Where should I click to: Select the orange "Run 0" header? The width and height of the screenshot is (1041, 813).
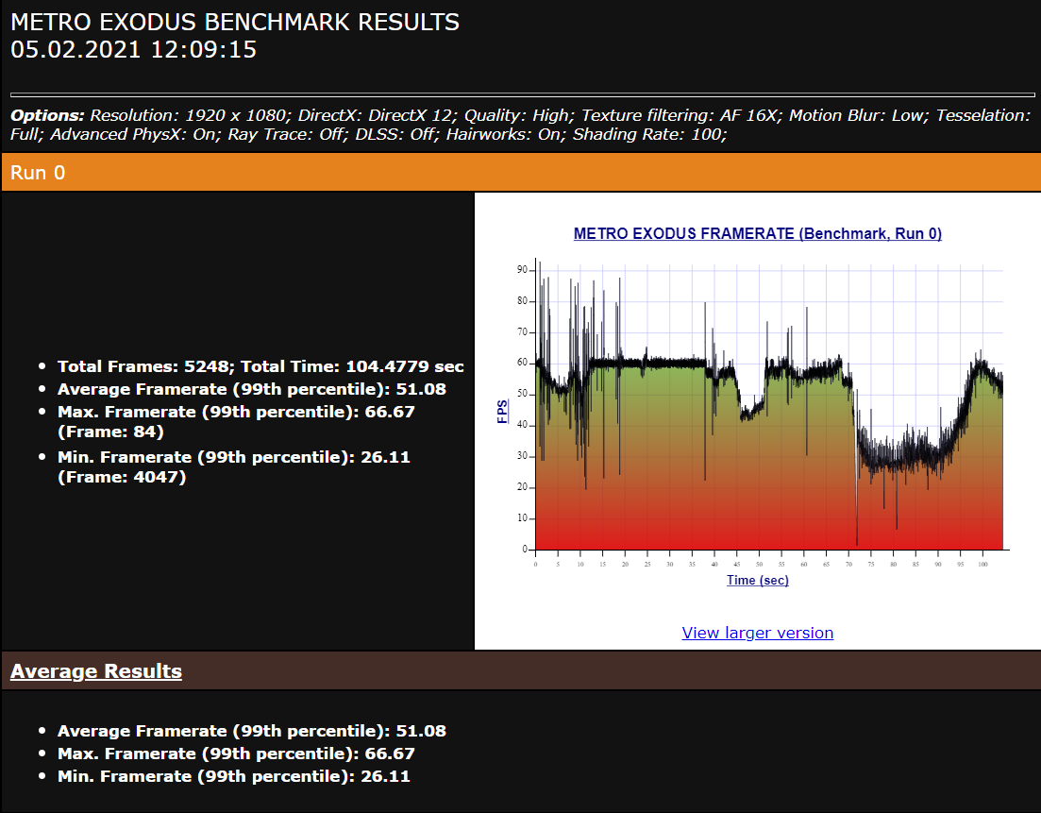click(521, 173)
